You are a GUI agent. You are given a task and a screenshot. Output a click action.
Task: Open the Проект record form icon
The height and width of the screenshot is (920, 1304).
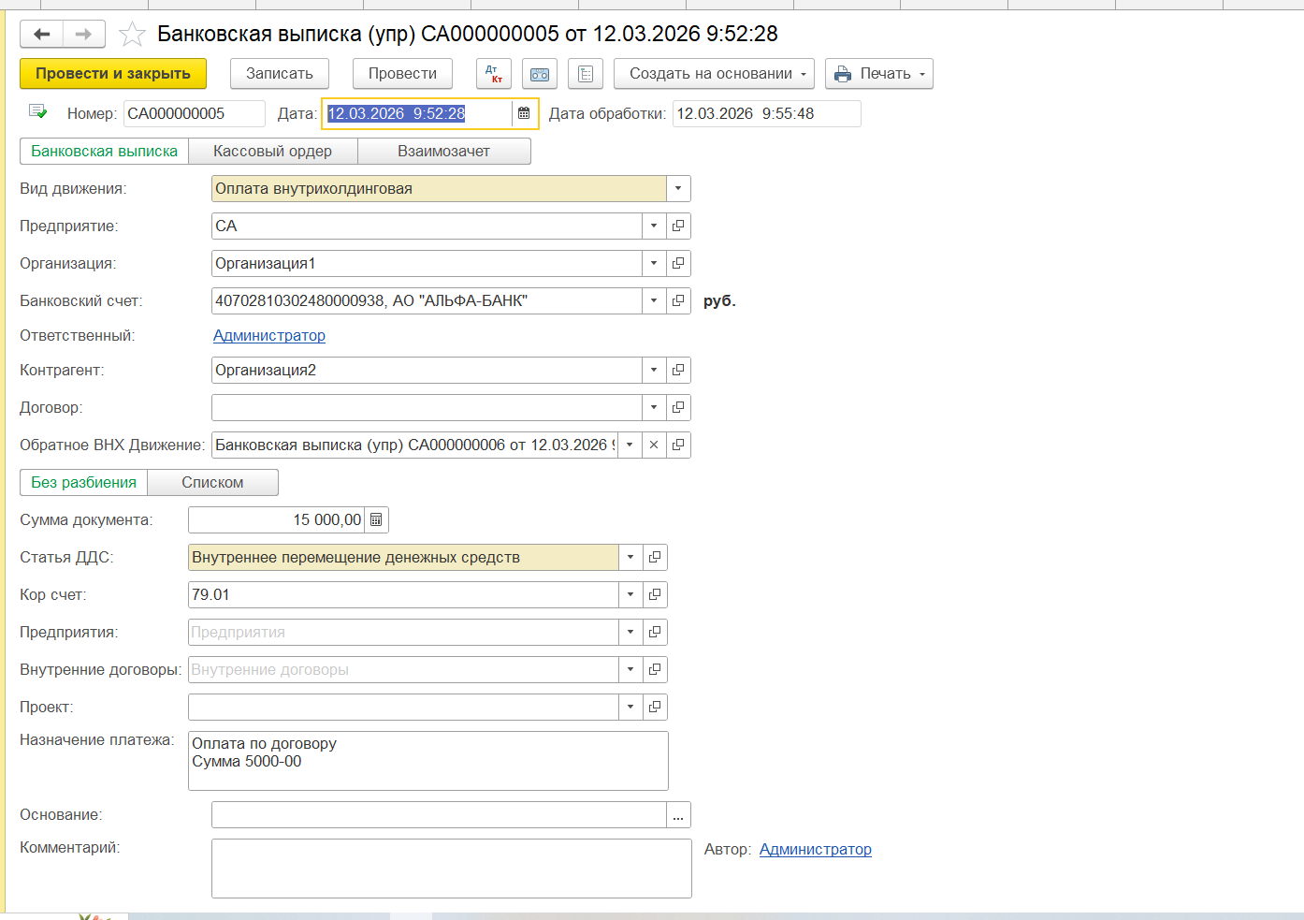[655, 707]
